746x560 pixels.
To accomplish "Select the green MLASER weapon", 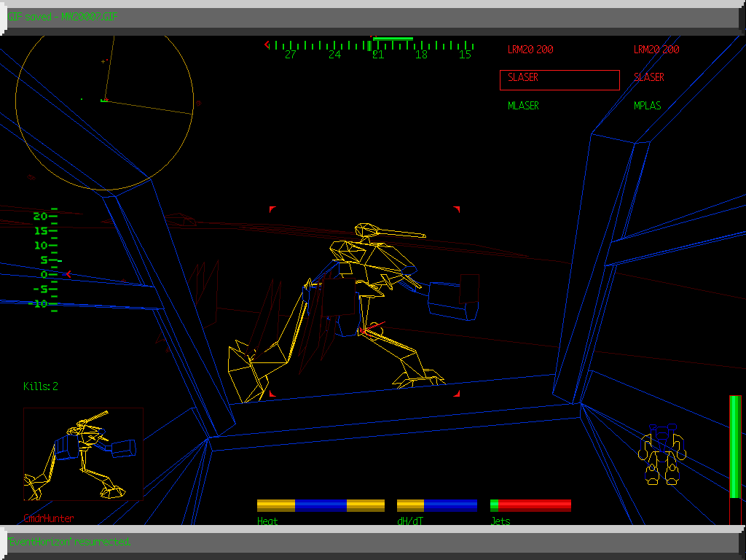I will (x=523, y=106).
